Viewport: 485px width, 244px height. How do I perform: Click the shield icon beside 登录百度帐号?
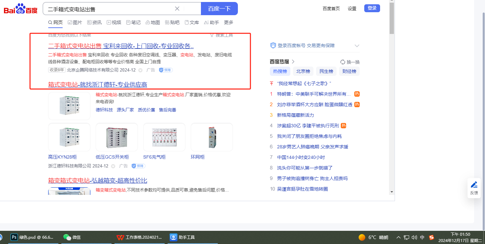(273, 46)
